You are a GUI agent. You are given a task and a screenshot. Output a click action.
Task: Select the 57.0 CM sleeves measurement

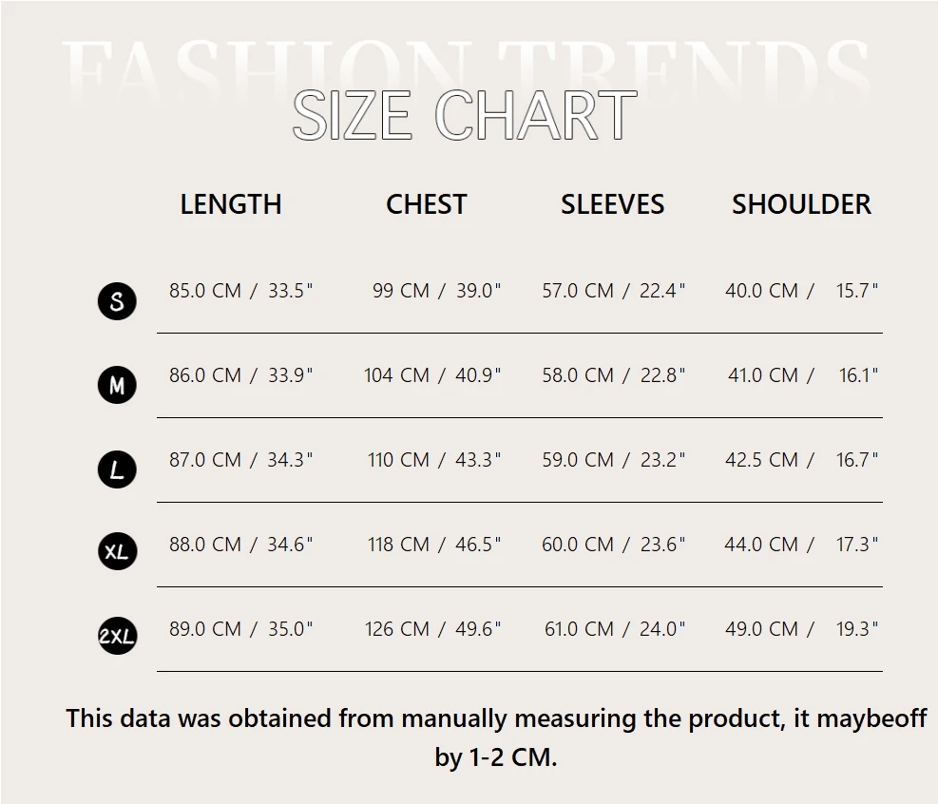pos(578,291)
